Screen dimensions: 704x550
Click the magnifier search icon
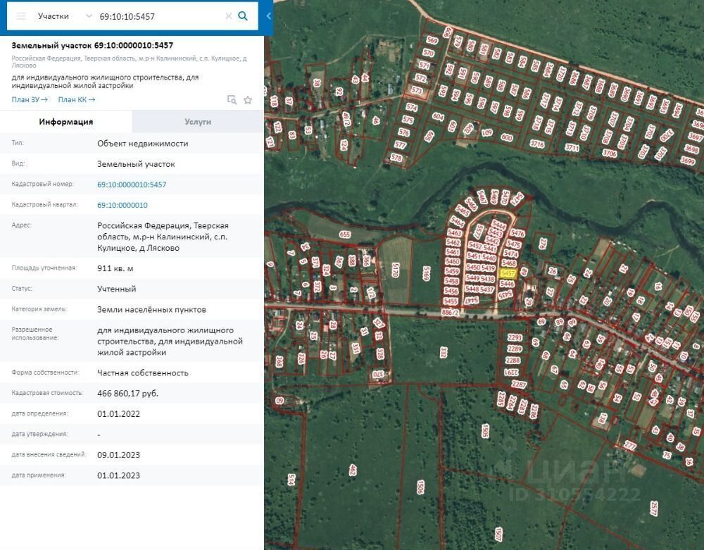pos(243,16)
